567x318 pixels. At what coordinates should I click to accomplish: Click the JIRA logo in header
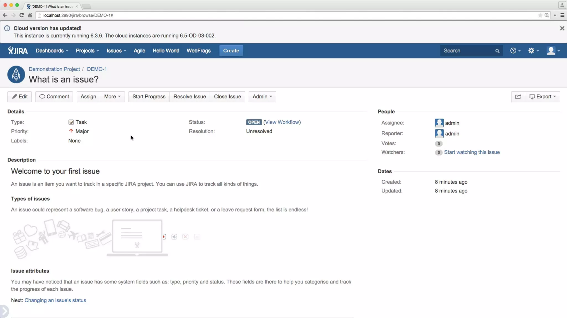18,51
